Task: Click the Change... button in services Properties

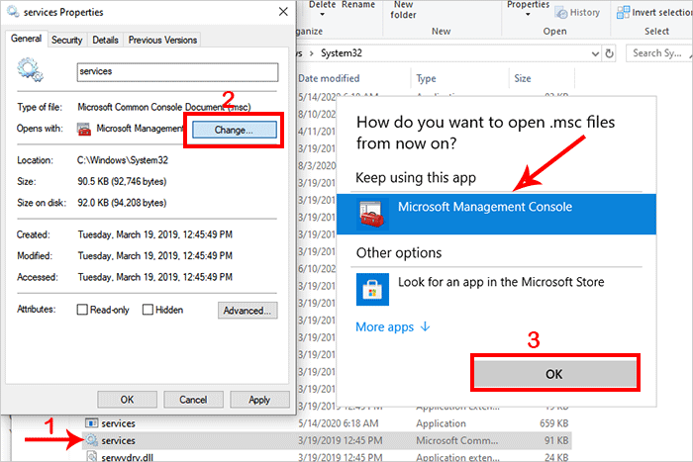Action: 235,130
